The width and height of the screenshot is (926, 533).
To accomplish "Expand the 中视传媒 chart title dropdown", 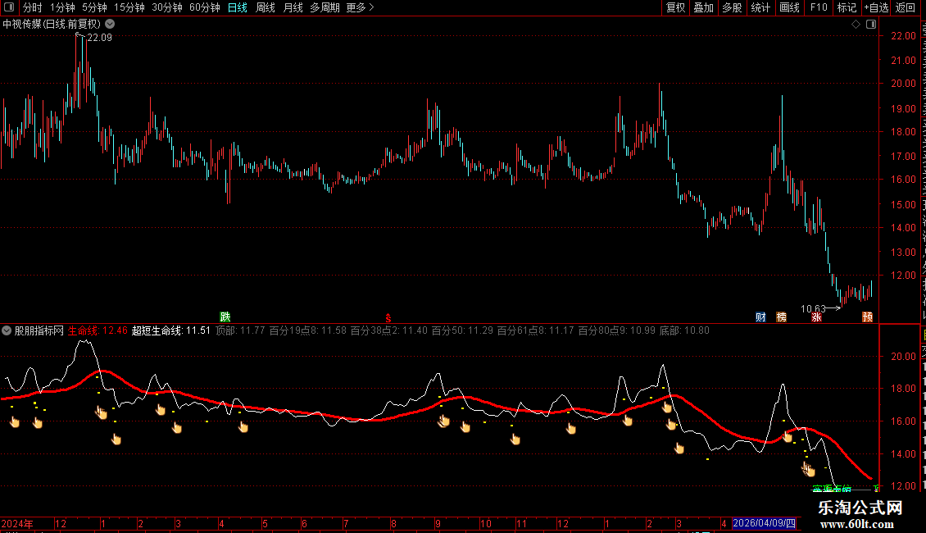I will tap(110, 25).
